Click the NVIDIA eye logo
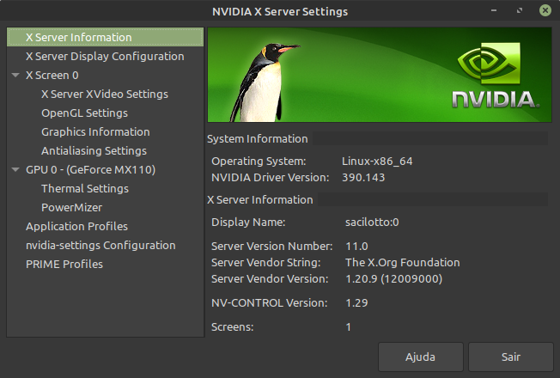The width and height of the screenshot is (560, 378). pos(489,64)
